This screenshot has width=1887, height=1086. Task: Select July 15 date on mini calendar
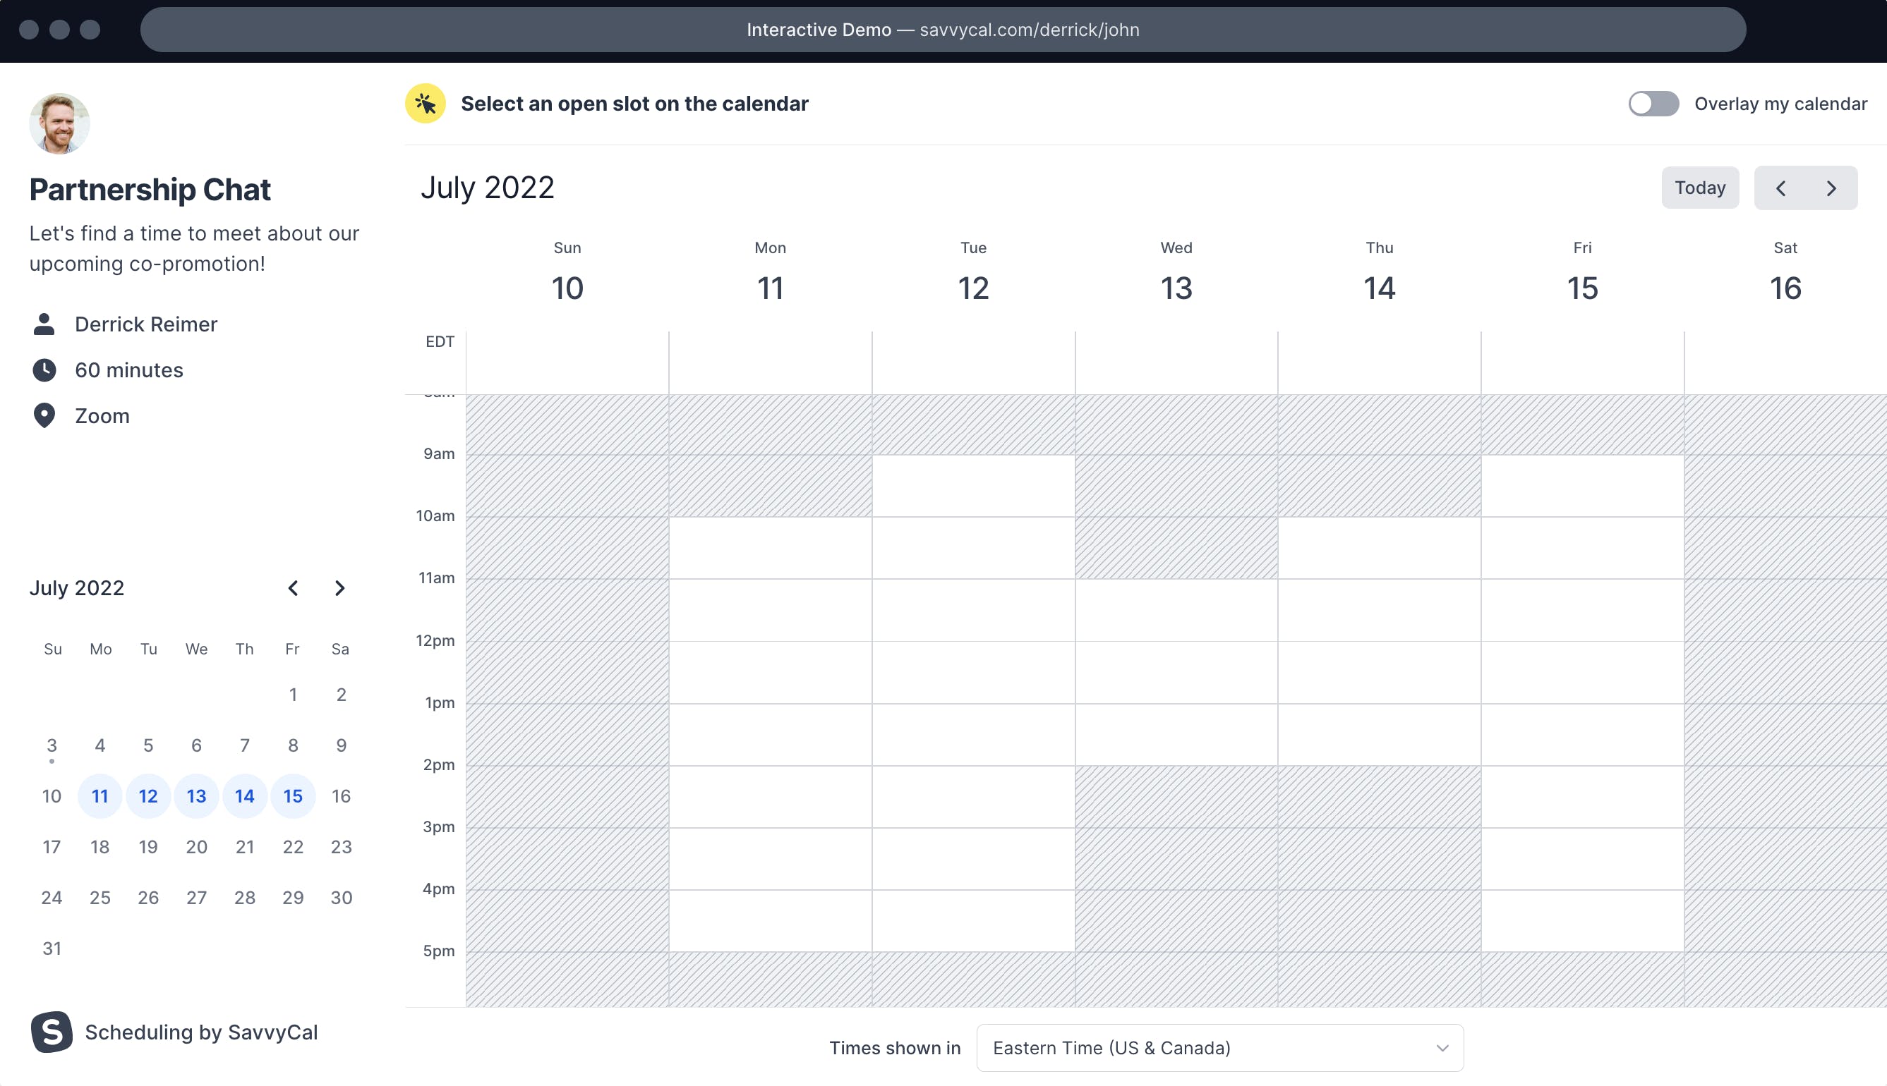(293, 795)
